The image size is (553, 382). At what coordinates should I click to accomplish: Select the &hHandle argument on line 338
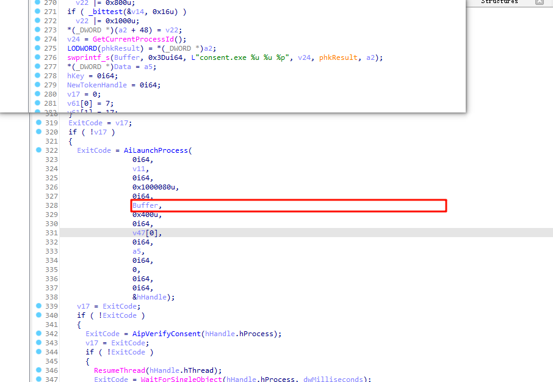point(153,297)
